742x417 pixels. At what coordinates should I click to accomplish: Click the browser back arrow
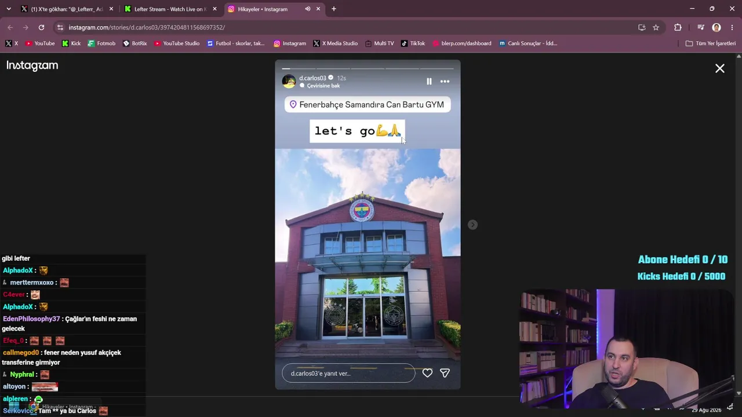(10, 27)
